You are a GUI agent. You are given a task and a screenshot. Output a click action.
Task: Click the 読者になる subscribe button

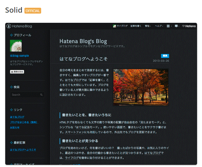click(17, 72)
